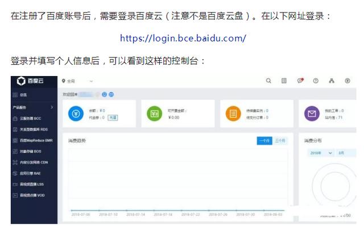Image resolution: width=364 pixels, height=226 pixels.
Task: Click second blue badge icon after welcome text
Action: coord(111,94)
